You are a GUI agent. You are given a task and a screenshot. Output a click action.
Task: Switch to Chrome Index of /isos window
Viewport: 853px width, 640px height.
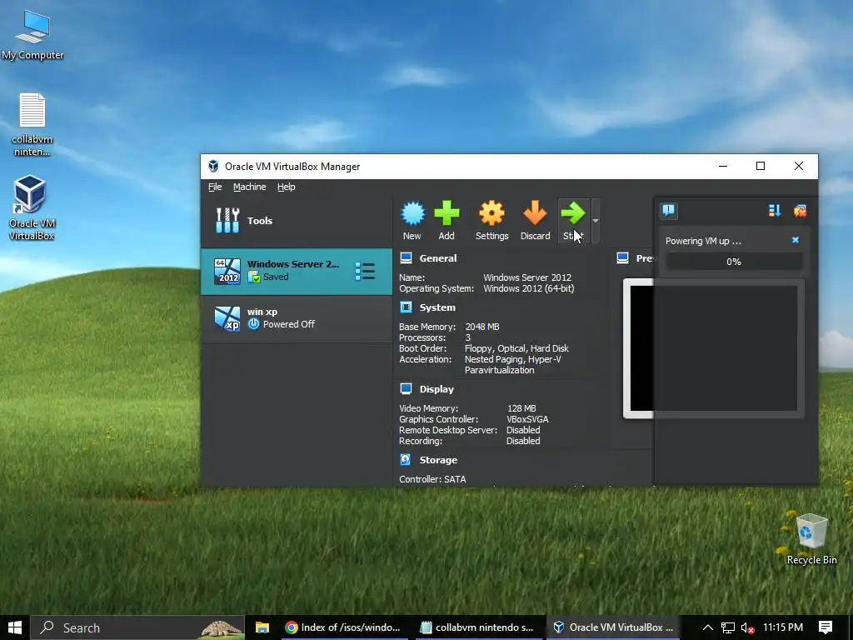tap(343, 627)
